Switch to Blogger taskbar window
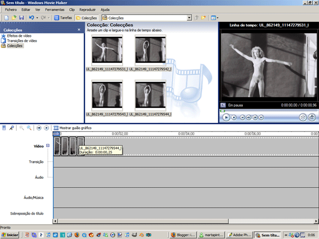This screenshot has width=319, height=239. 183,235
